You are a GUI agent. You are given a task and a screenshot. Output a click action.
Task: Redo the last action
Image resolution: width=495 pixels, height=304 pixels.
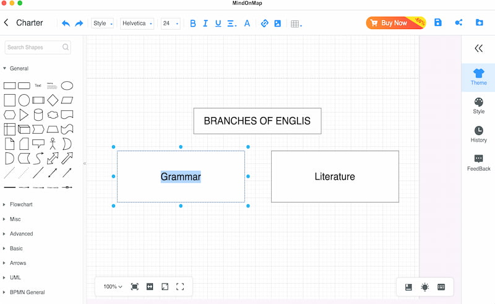(79, 24)
